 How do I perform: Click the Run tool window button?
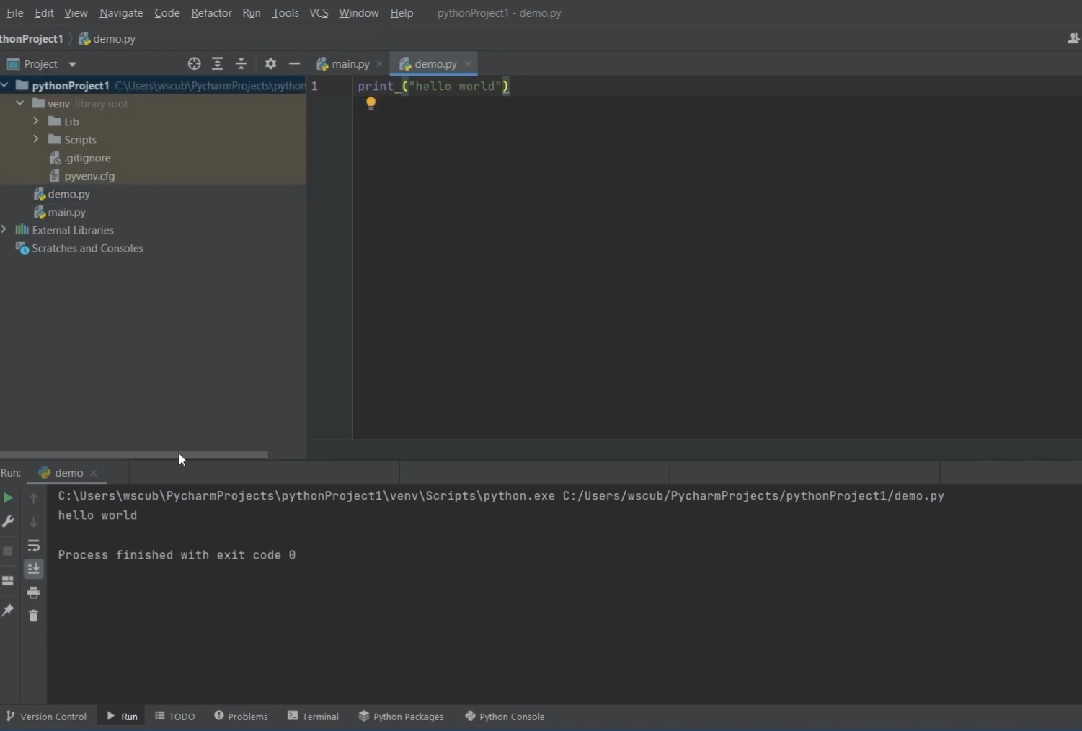coord(123,717)
